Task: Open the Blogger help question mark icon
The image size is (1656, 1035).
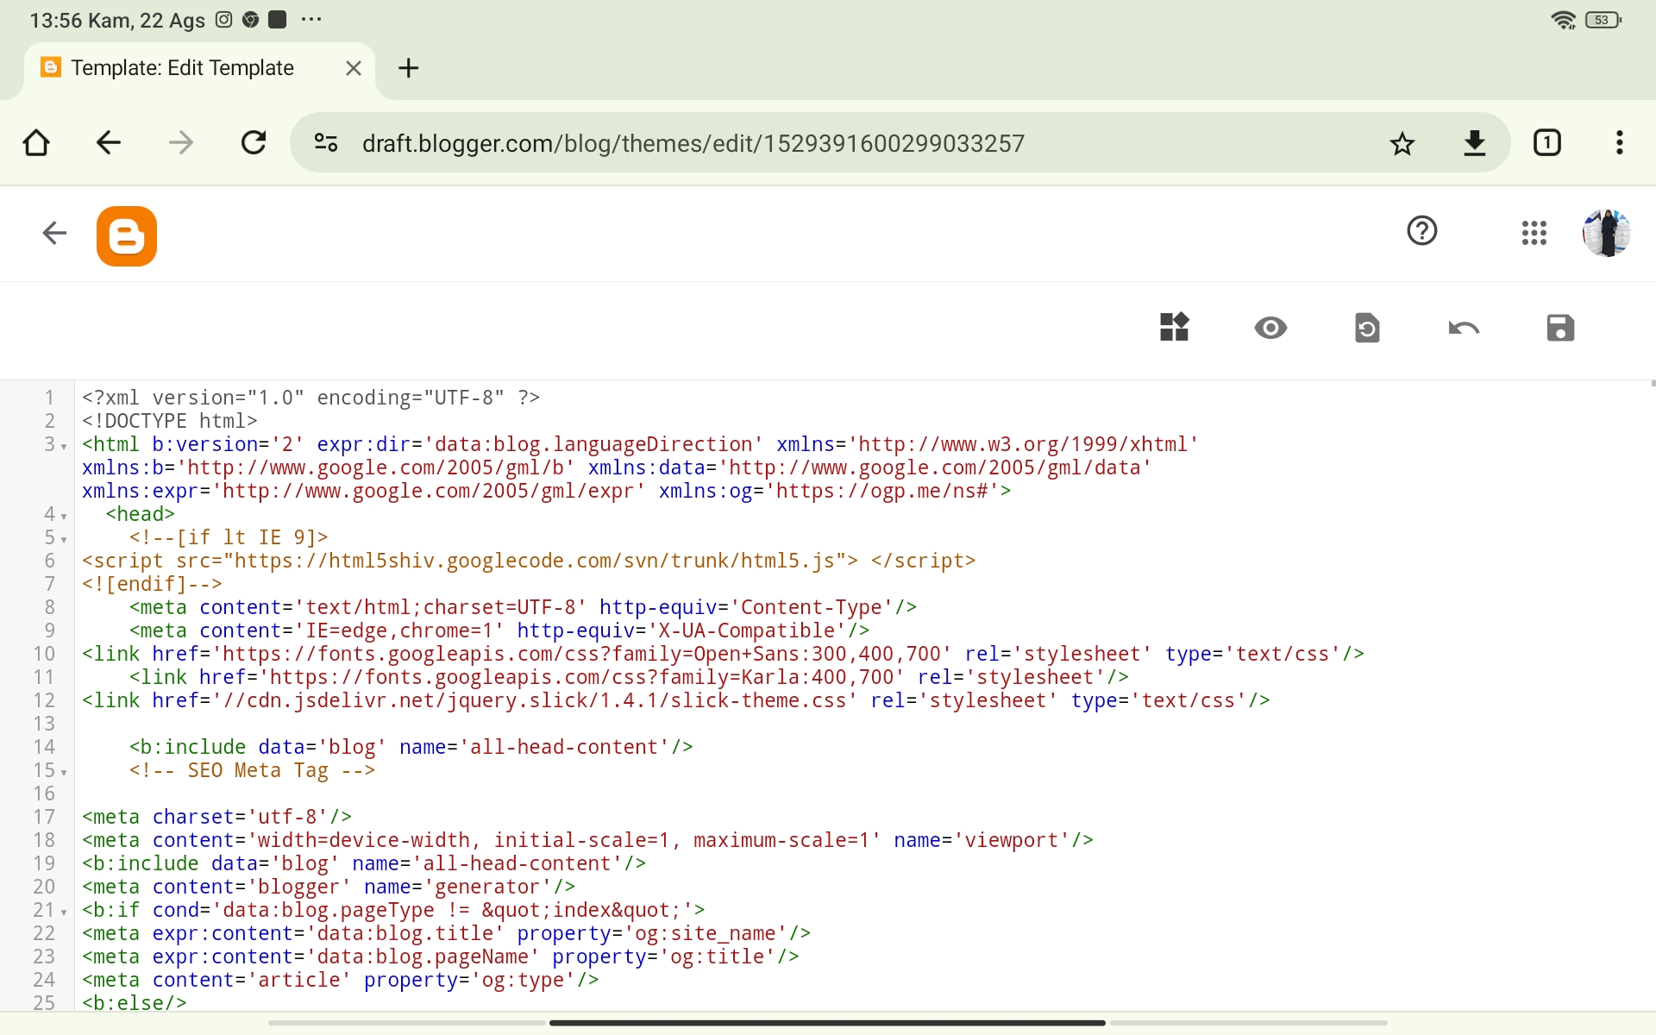Action: pos(1422,231)
